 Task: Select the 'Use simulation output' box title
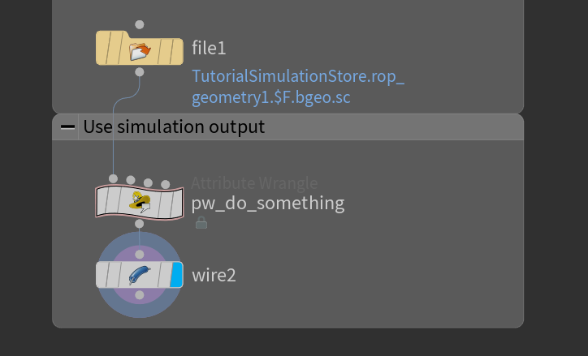(x=174, y=127)
